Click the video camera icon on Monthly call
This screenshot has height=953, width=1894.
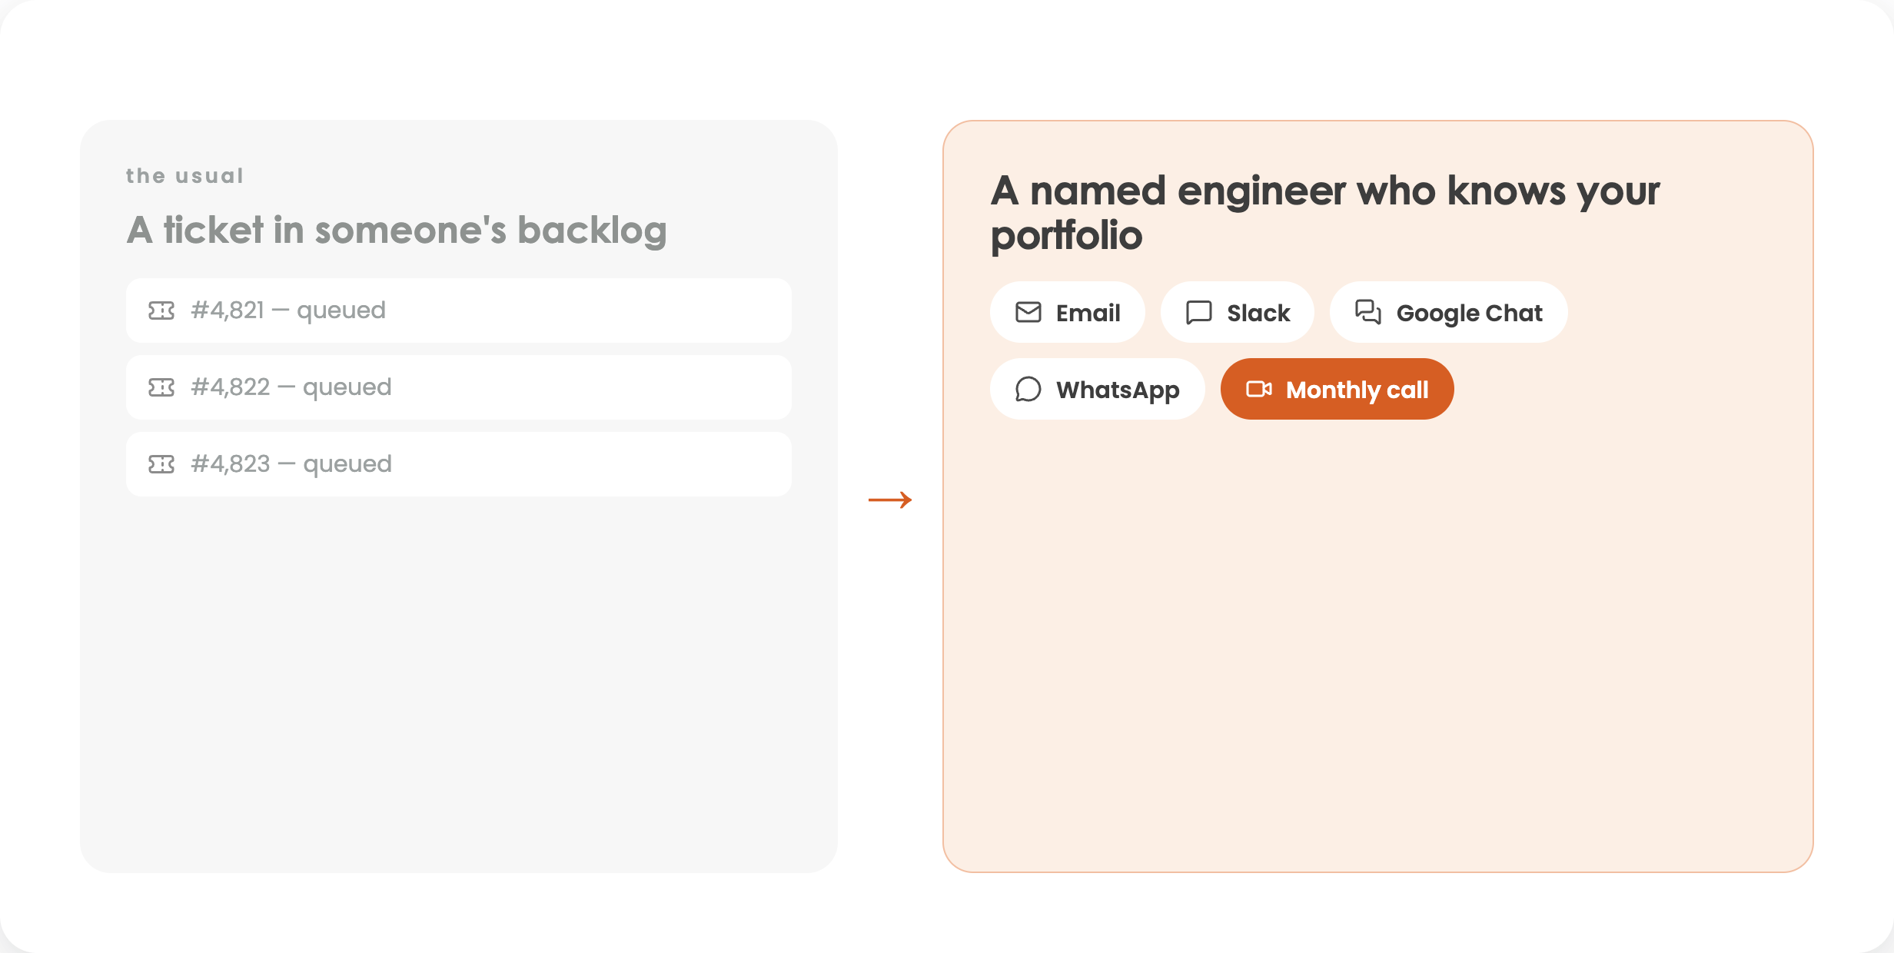pos(1258,389)
